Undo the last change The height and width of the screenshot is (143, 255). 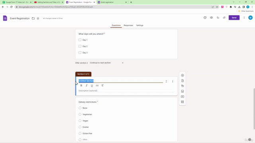click(218, 17)
